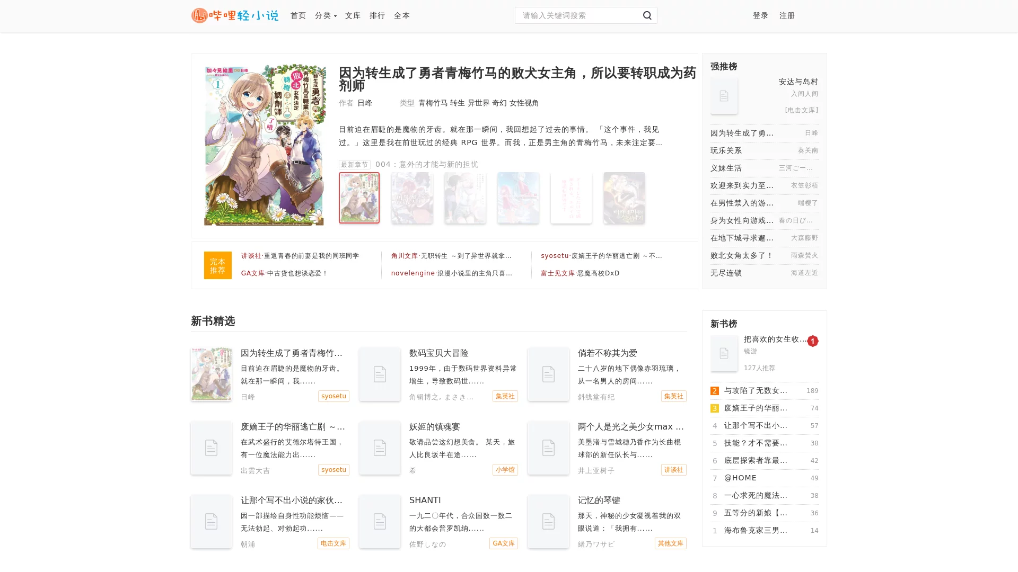Select the first highlighted carousel thumbnail

click(x=359, y=198)
